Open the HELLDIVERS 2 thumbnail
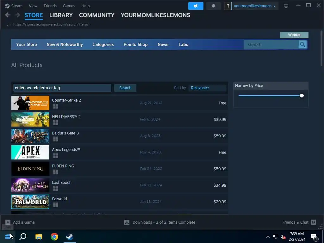The image size is (324, 243). pos(30,119)
